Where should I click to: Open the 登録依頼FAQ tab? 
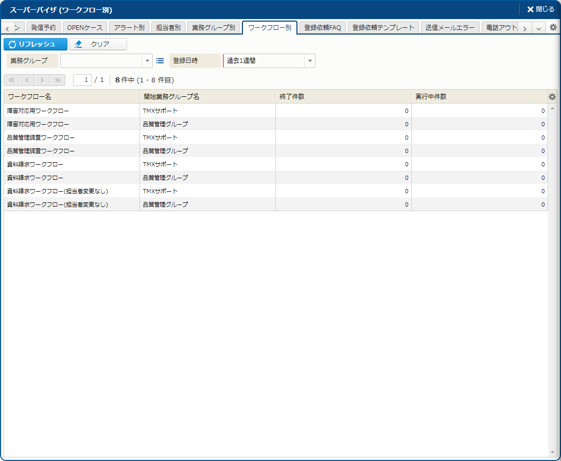click(x=322, y=28)
